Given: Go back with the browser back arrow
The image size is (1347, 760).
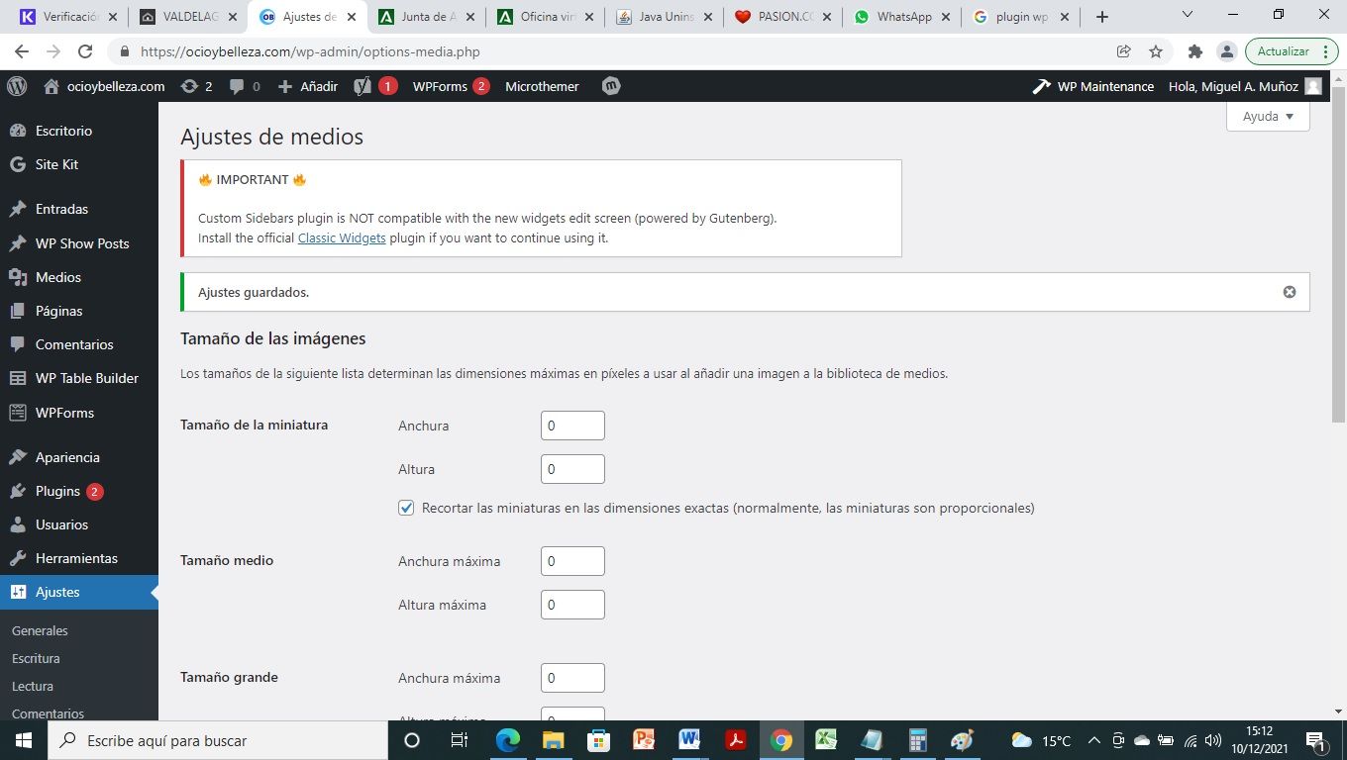Looking at the screenshot, I should (x=22, y=51).
